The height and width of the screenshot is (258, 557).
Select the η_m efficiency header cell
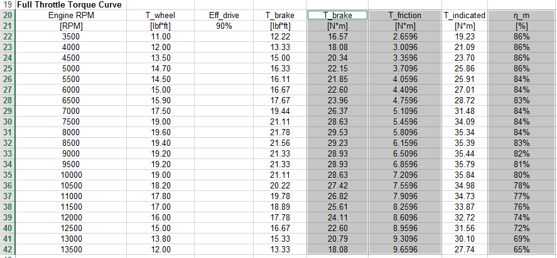pyautogui.click(x=522, y=15)
